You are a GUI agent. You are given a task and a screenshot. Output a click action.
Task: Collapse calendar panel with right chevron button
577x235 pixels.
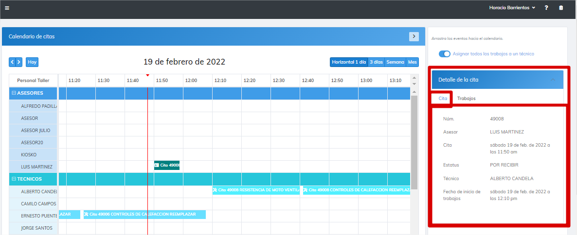pyautogui.click(x=414, y=36)
